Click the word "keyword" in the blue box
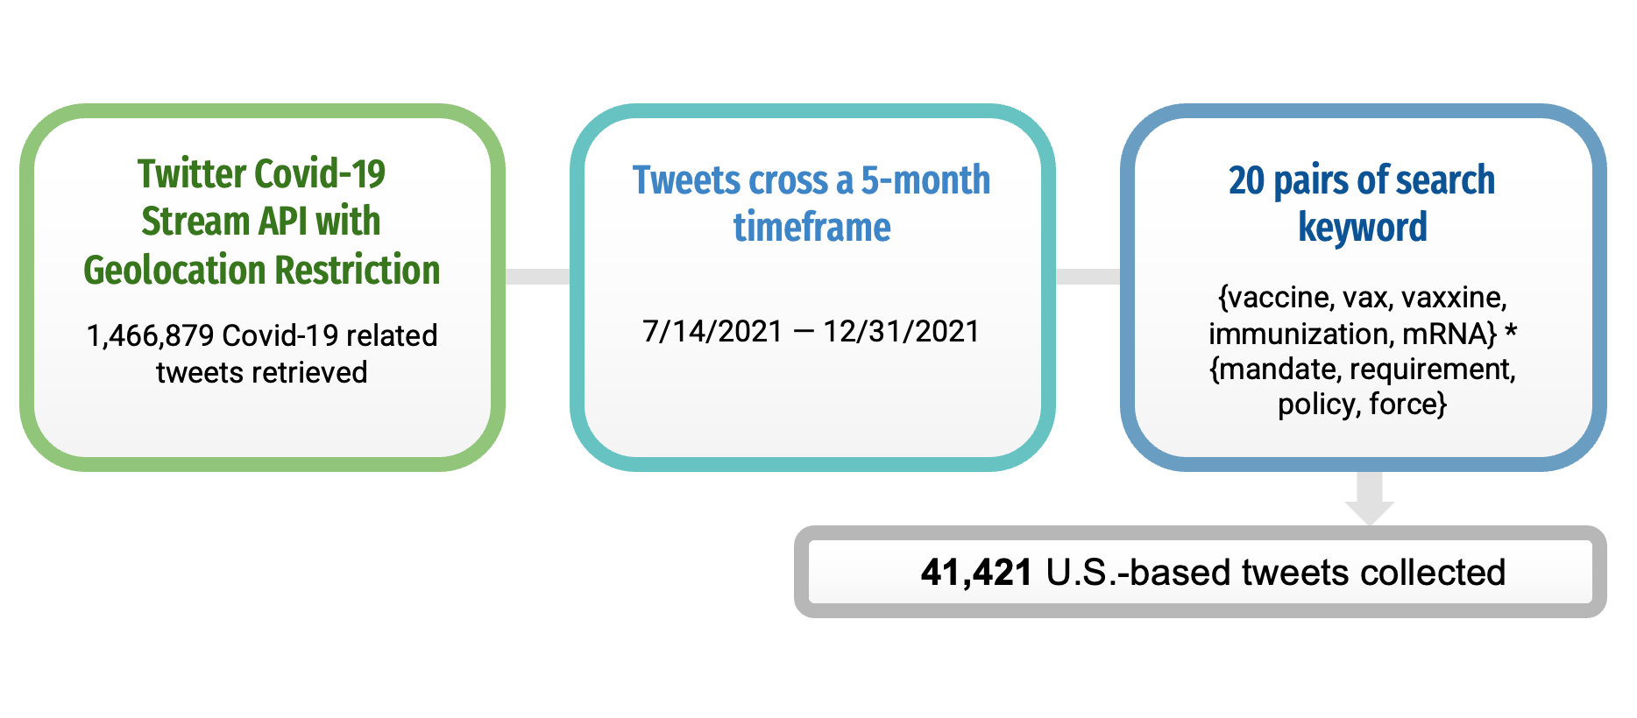Image resolution: width=1637 pixels, height=718 pixels. point(1362,228)
